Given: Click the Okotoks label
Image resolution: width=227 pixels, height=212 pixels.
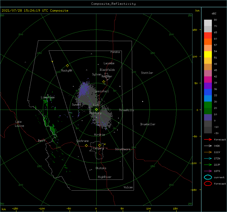Looking at the screenshot, I should (101, 168).
